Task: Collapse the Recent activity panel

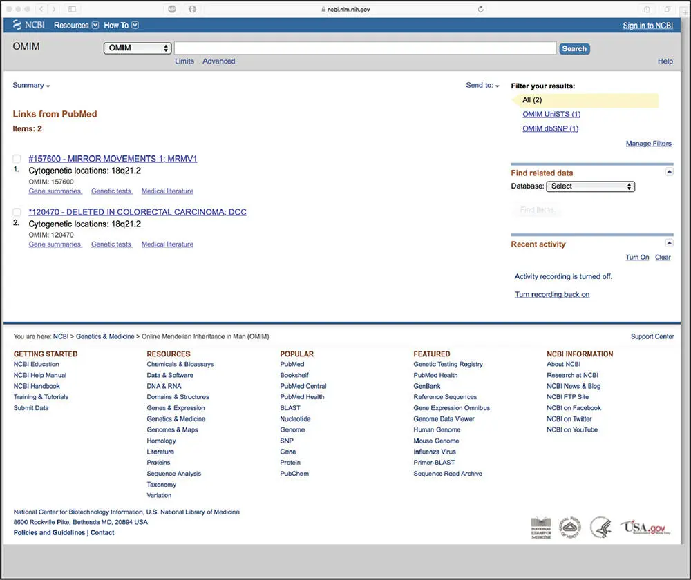Action: [669, 242]
